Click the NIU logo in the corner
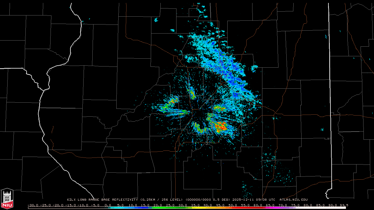Image resolution: width=374 pixels, height=210 pixels. tap(7, 198)
